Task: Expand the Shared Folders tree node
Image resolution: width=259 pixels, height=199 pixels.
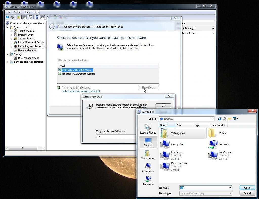Action: 12,39
